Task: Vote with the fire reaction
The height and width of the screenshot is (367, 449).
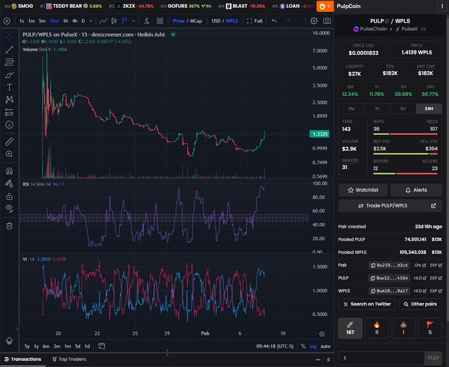Action: 377,328
